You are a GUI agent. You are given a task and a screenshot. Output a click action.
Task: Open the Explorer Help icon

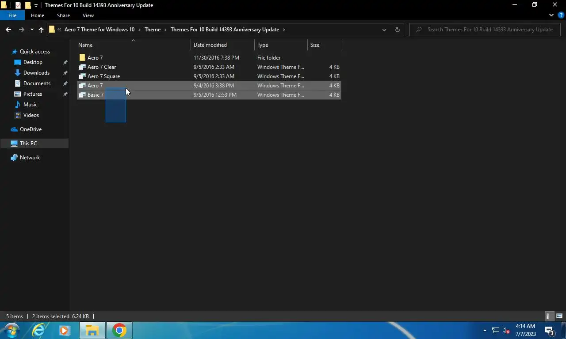(561, 15)
